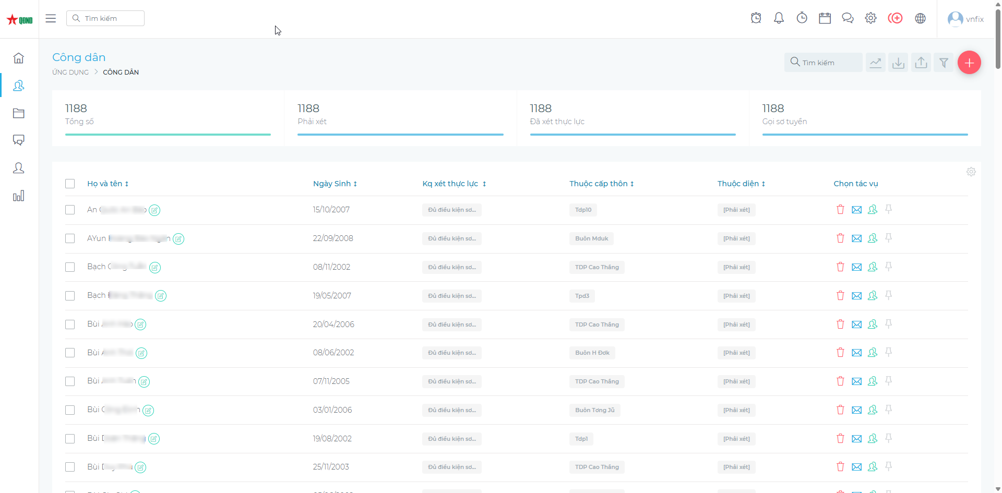The height and width of the screenshot is (493, 1002).
Task: Select the Phải xét summary card
Action: click(400, 118)
